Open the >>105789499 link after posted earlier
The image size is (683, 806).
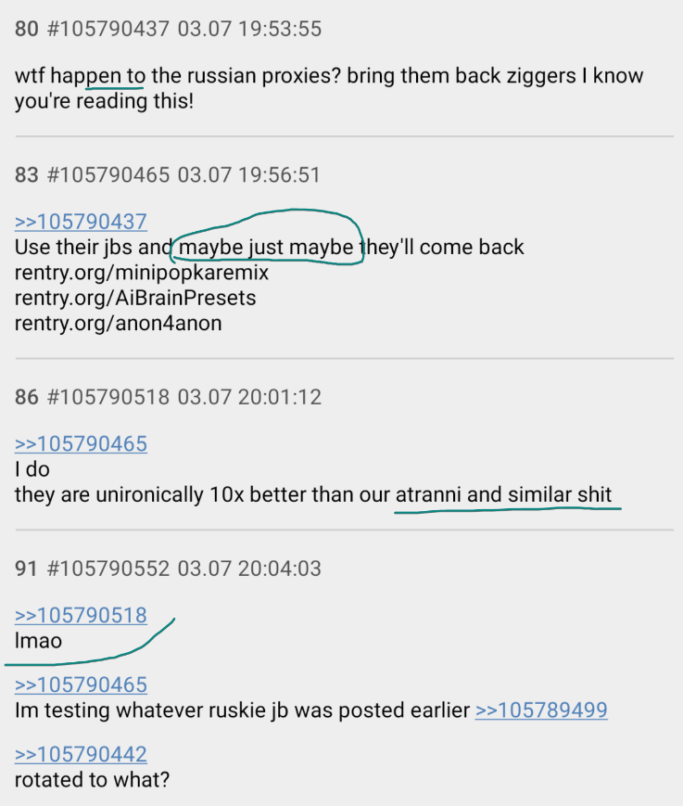click(541, 710)
